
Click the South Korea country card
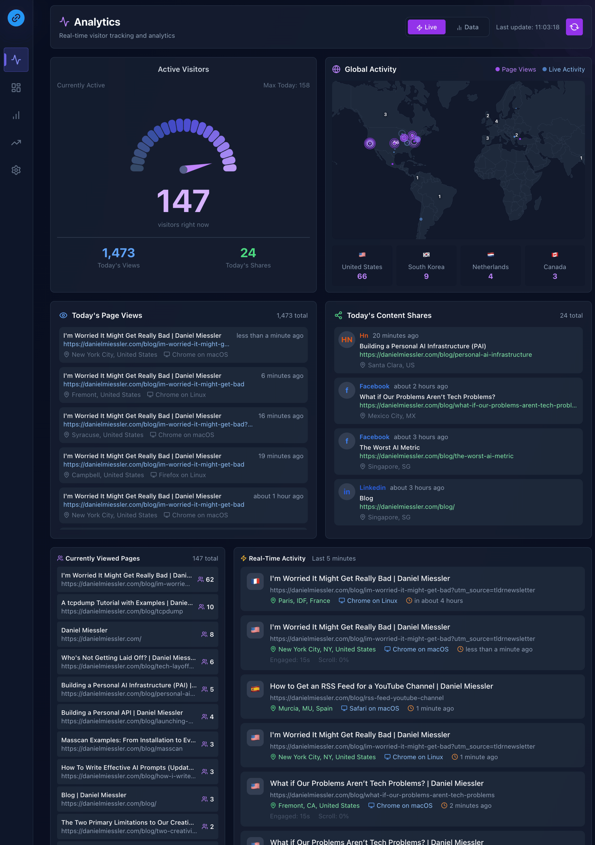click(x=426, y=265)
